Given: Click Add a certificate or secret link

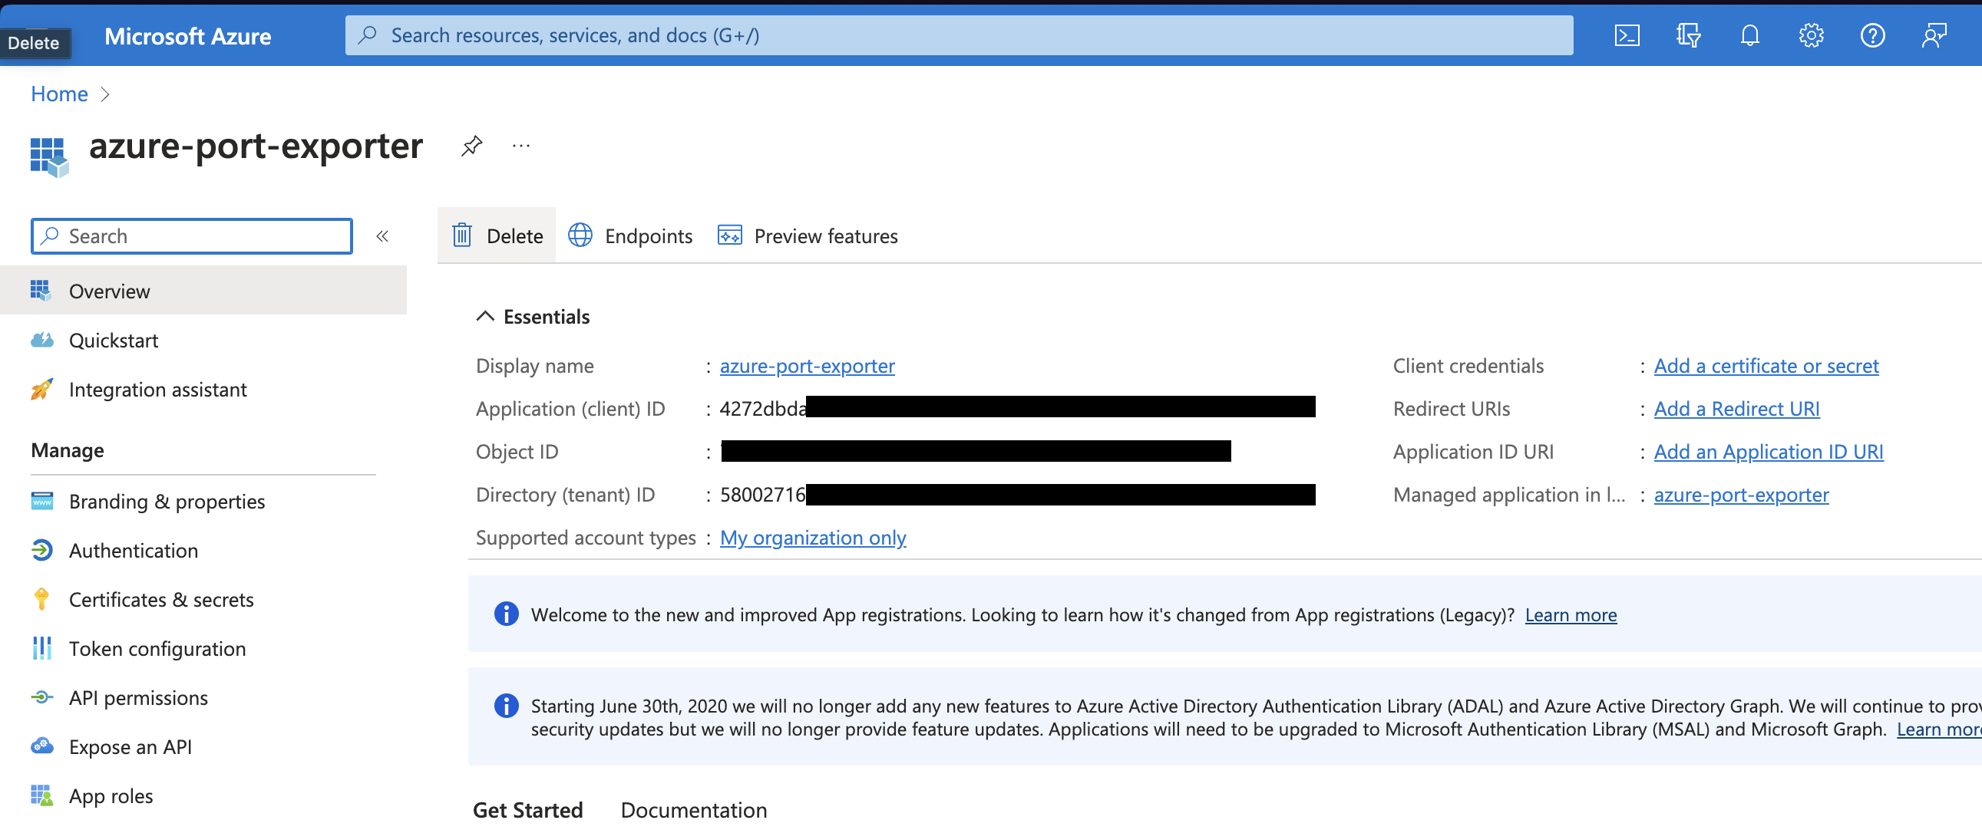Looking at the screenshot, I should (1766, 366).
